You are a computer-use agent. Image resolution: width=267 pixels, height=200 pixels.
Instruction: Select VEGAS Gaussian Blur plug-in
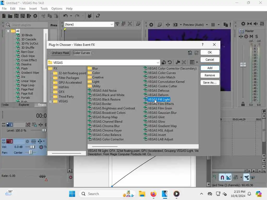162,113
